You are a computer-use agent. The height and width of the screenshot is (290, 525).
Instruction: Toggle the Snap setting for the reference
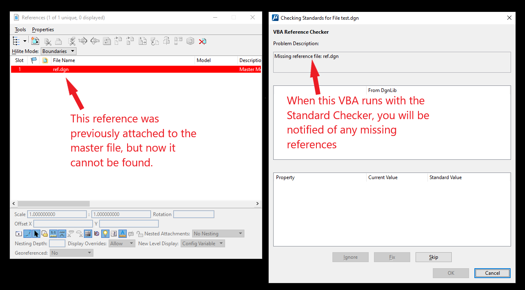(28, 234)
